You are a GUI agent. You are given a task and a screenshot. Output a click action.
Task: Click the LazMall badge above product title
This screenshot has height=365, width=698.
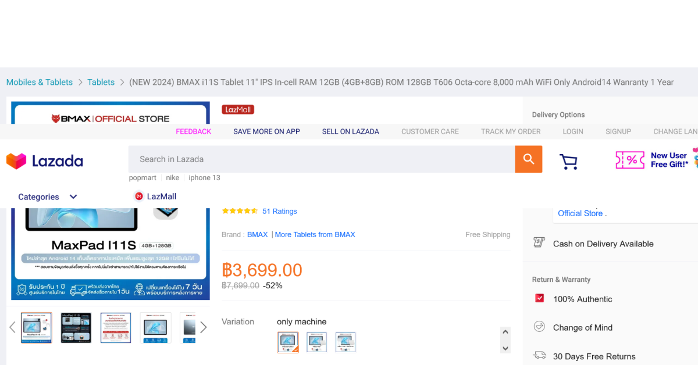[x=237, y=109]
